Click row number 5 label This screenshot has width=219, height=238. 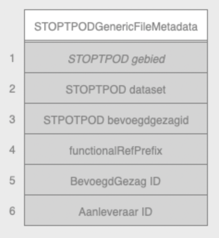tap(12, 181)
